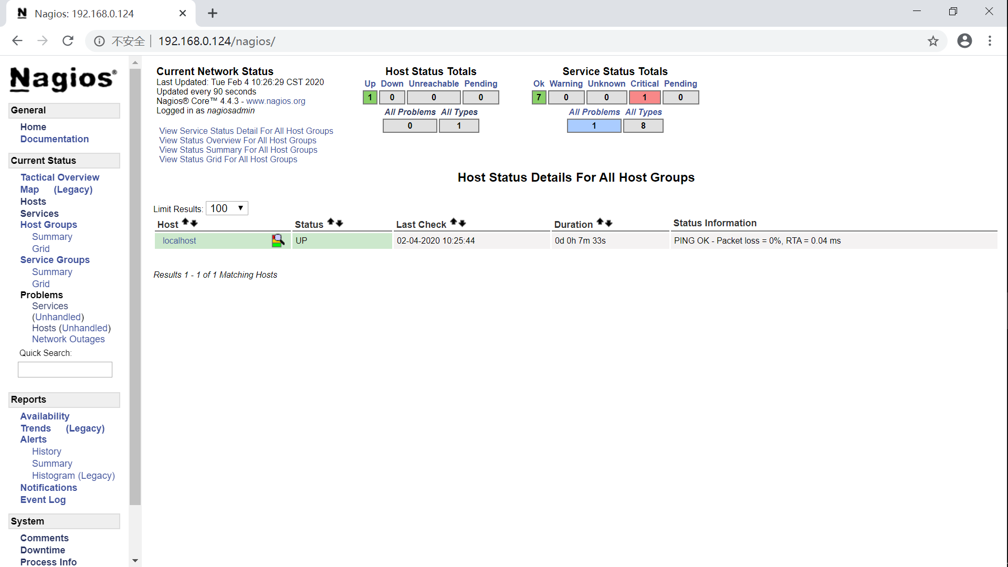Open Chrome three-dot menu
Viewport: 1008px width, 567px height.
point(990,41)
